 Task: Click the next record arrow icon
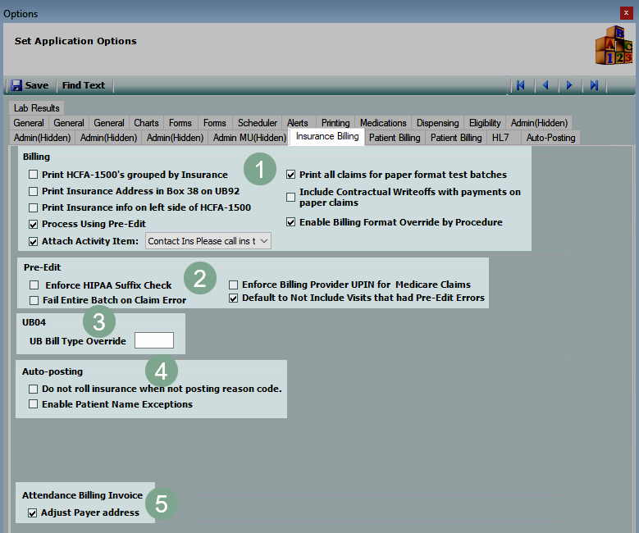tap(569, 85)
